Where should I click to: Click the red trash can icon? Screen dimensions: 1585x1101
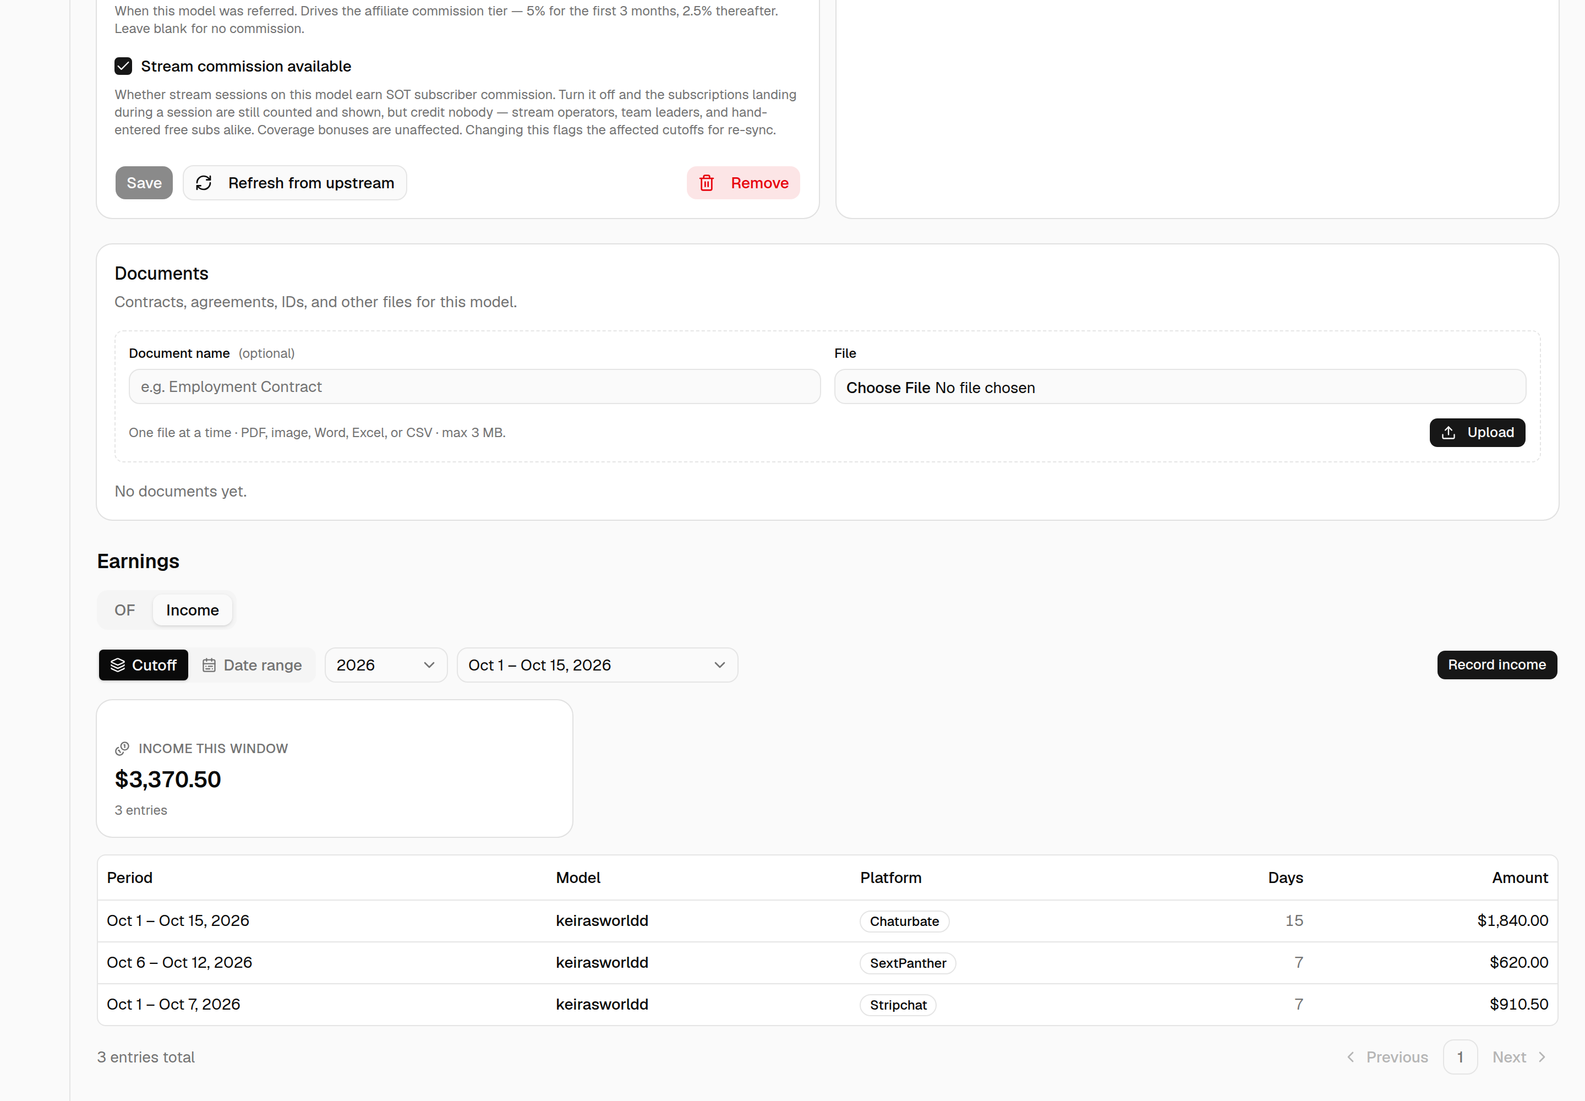coord(706,183)
